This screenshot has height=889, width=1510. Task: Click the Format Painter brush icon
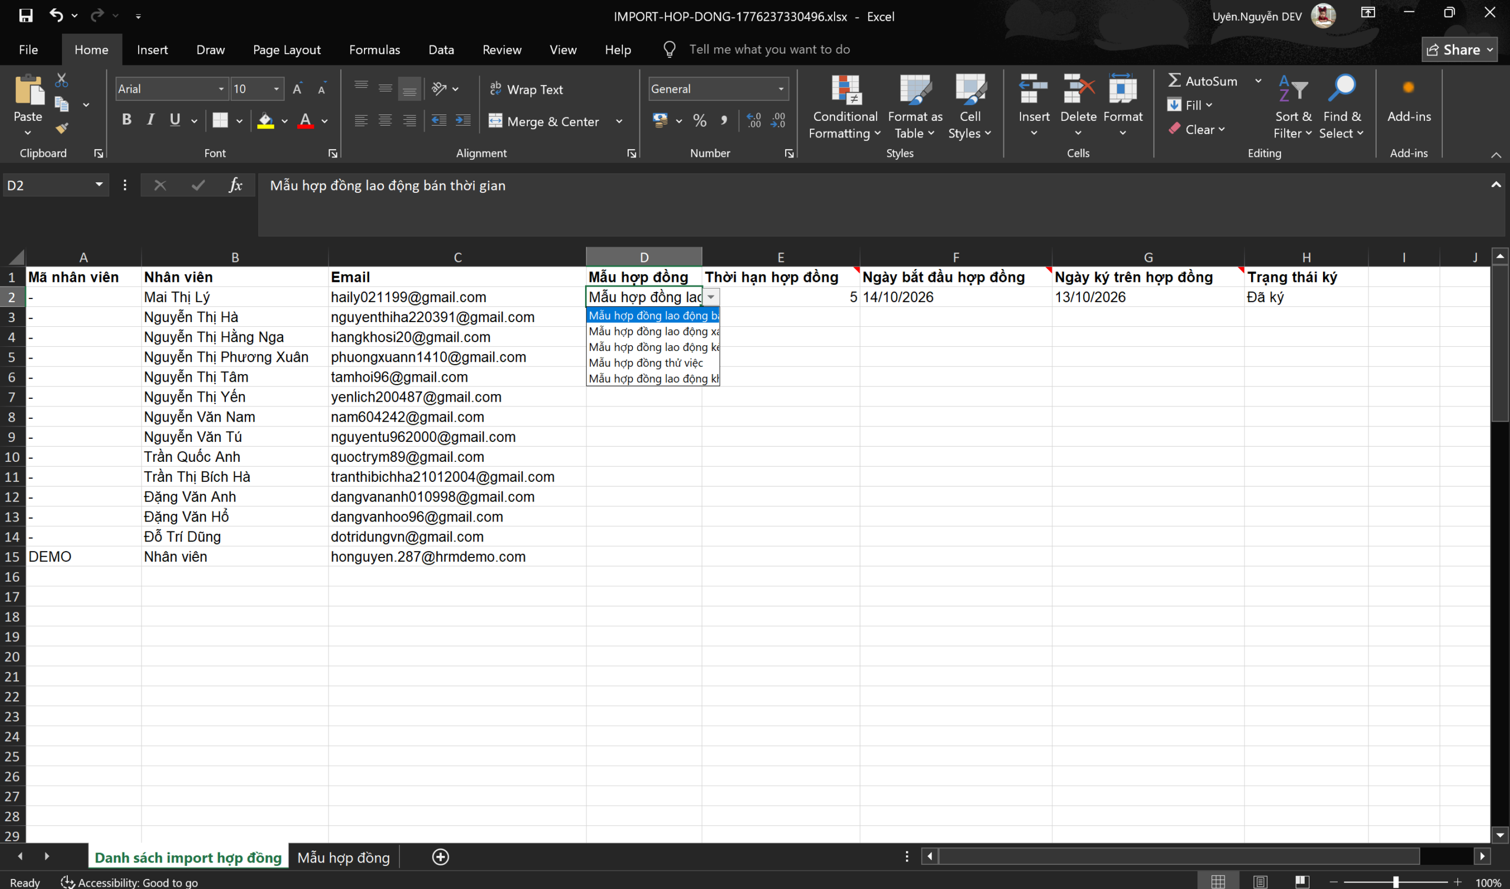(x=62, y=128)
